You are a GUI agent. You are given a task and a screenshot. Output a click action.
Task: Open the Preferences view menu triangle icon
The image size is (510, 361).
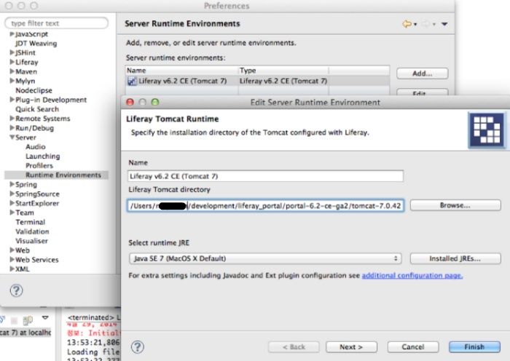[x=444, y=24]
